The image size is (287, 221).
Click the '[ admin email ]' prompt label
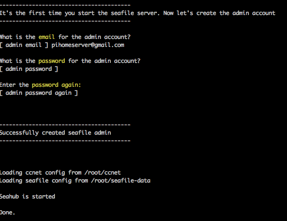click(x=24, y=45)
